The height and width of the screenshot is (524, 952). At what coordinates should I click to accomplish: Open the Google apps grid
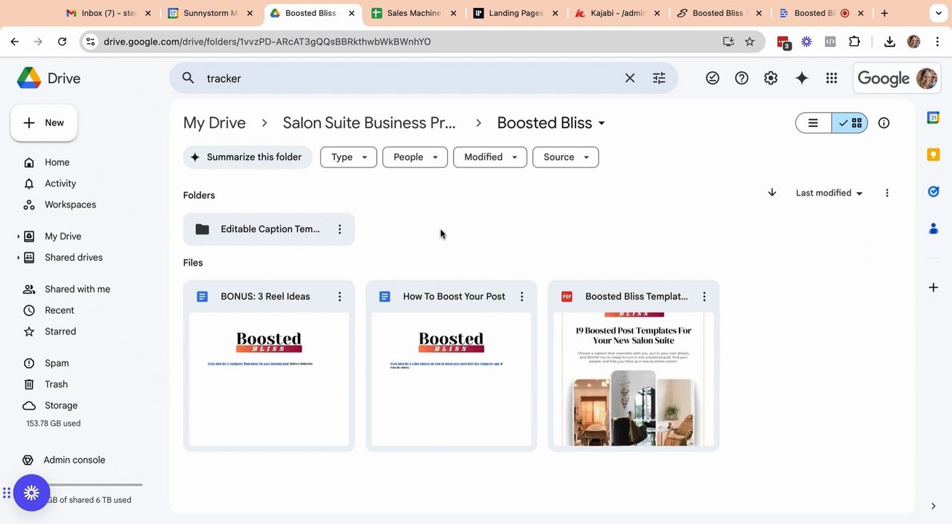[x=831, y=78]
